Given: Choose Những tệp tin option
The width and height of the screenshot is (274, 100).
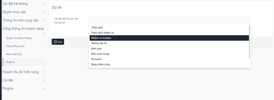Looking at the screenshot, I should point(169,43).
